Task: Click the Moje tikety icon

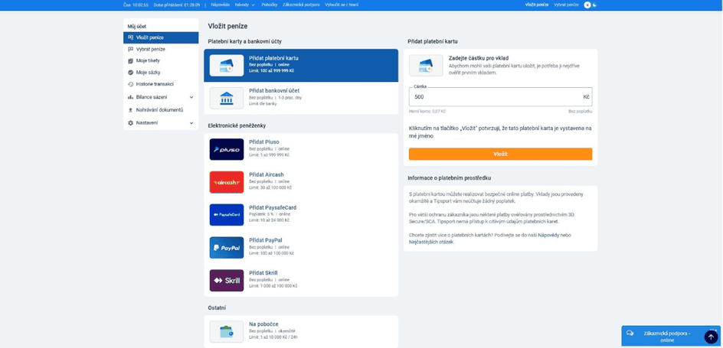Action: pos(130,60)
